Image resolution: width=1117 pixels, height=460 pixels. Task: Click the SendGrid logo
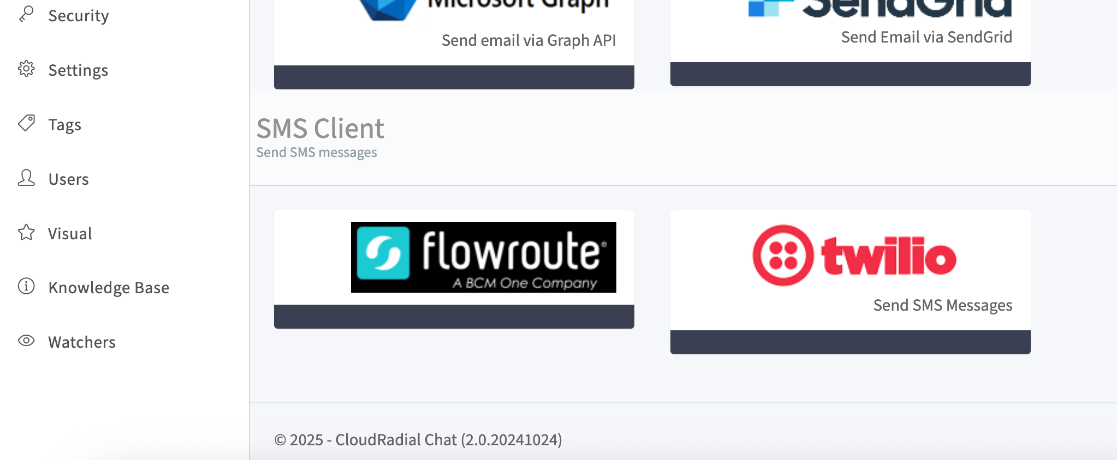click(880, 8)
